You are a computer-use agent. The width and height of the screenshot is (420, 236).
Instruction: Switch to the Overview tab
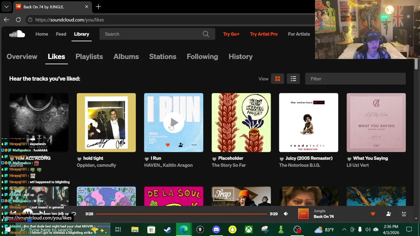(x=22, y=56)
